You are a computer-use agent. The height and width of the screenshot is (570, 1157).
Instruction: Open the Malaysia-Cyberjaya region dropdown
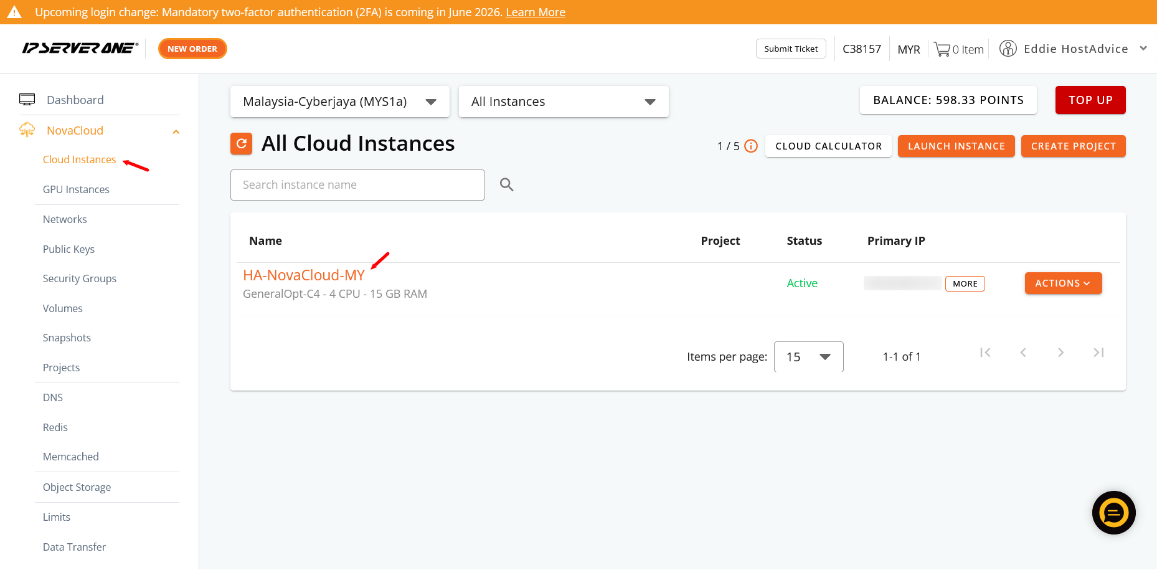[x=340, y=102]
